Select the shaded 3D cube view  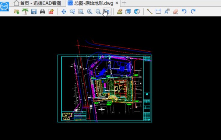[x=137, y=11]
